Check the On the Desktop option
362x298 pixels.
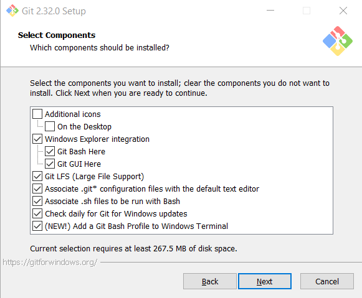(x=50, y=126)
